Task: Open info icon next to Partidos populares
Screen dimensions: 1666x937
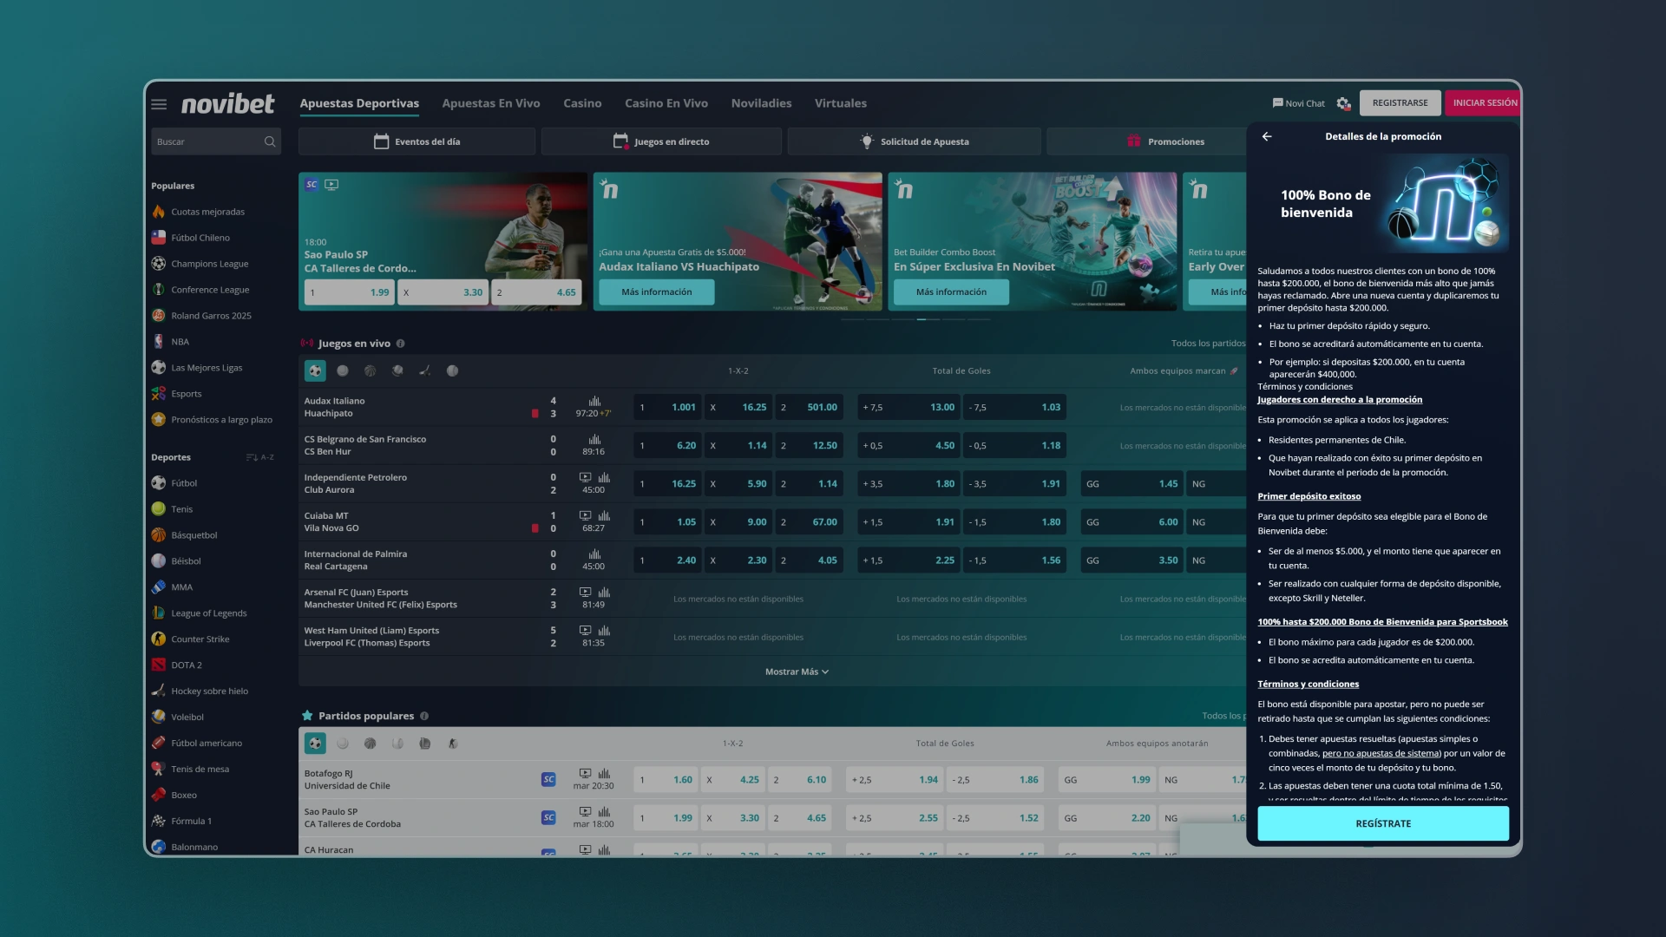Action: pos(424,716)
